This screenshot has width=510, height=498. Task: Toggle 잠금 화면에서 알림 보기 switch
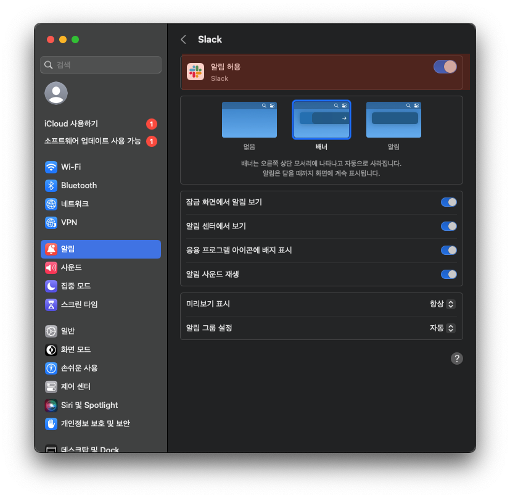(449, 202)
